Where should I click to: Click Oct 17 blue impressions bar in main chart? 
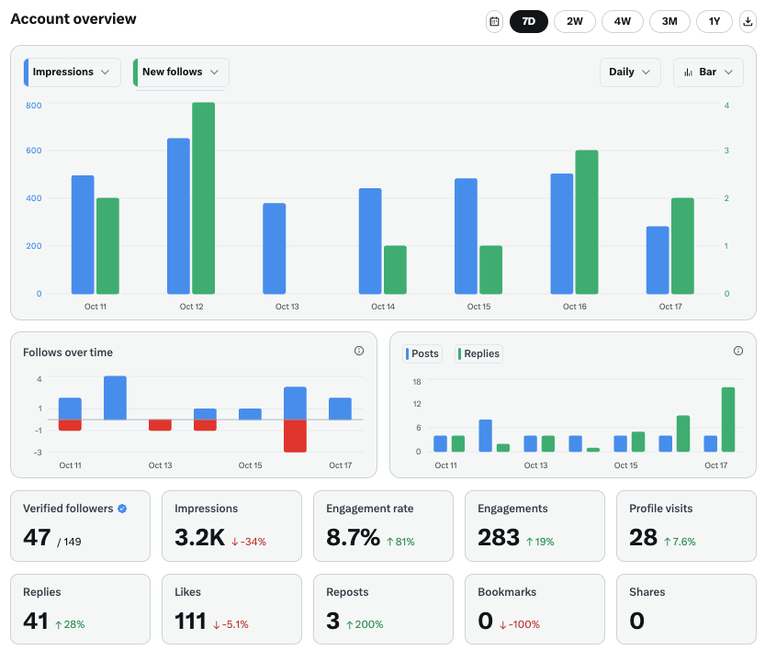(x=658, y=260)
